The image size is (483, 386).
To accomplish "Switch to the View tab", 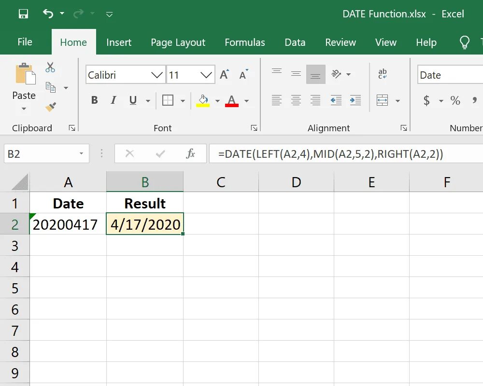I will (x=386, y=42).
